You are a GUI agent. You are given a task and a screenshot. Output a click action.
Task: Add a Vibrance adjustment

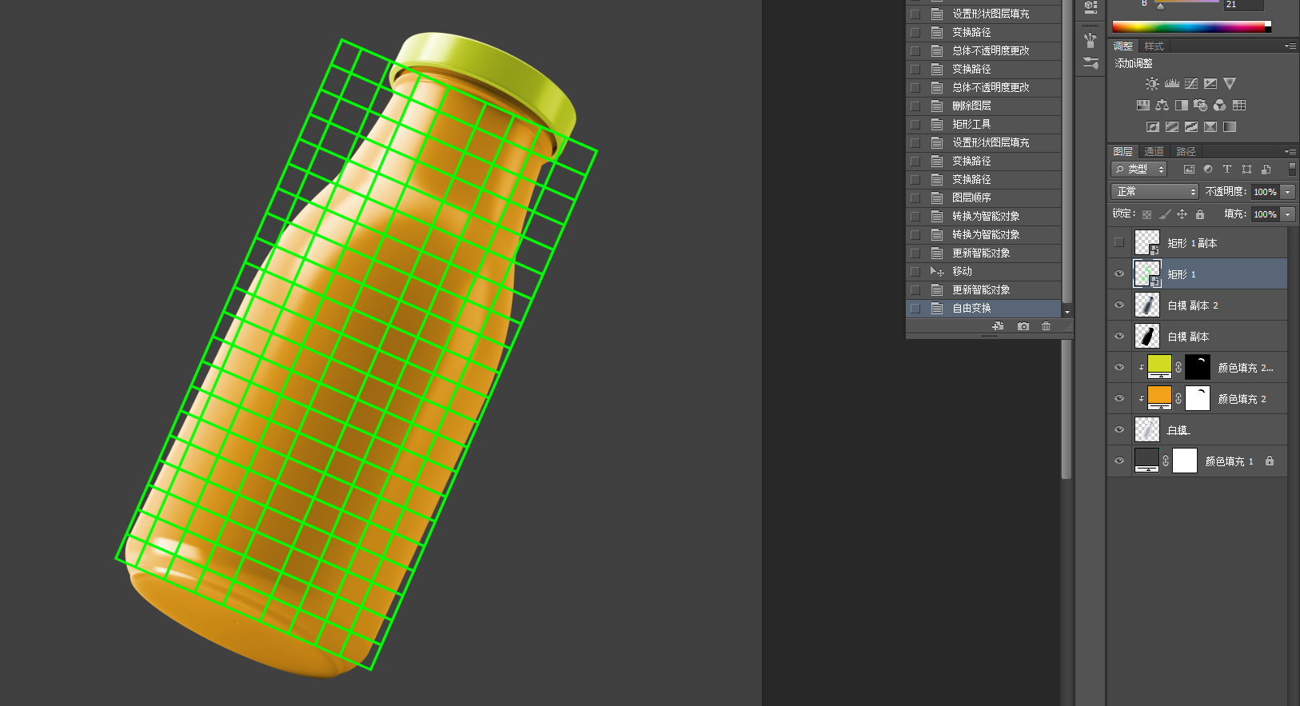tap(1230, 83)
